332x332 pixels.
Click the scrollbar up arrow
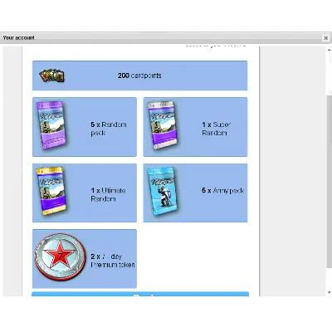pyautogui.click(x=330, y=50)
